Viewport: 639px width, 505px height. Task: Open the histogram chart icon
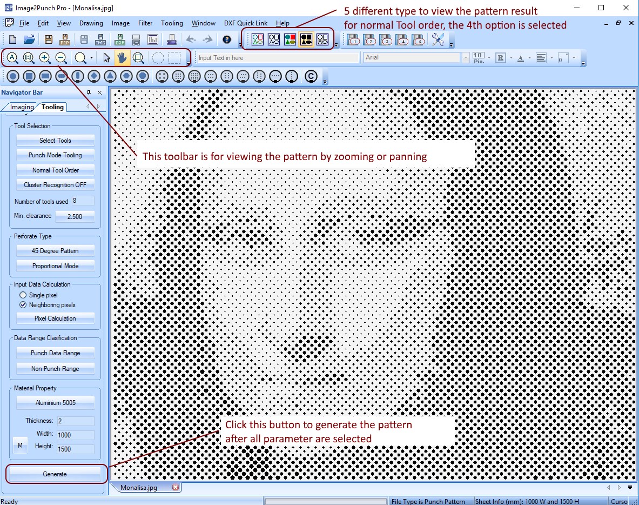click(153, 39)
